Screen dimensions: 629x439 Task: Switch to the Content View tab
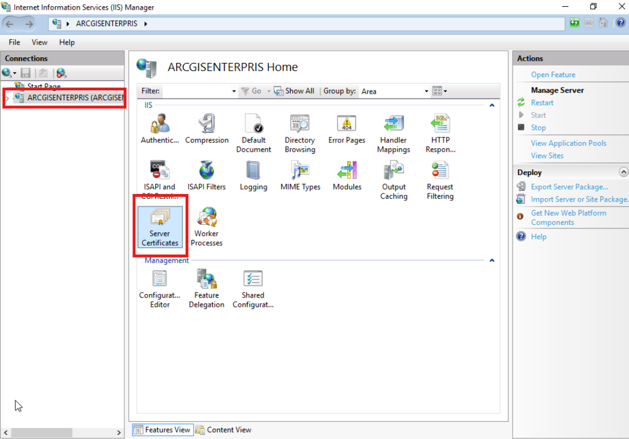point(223,430)
